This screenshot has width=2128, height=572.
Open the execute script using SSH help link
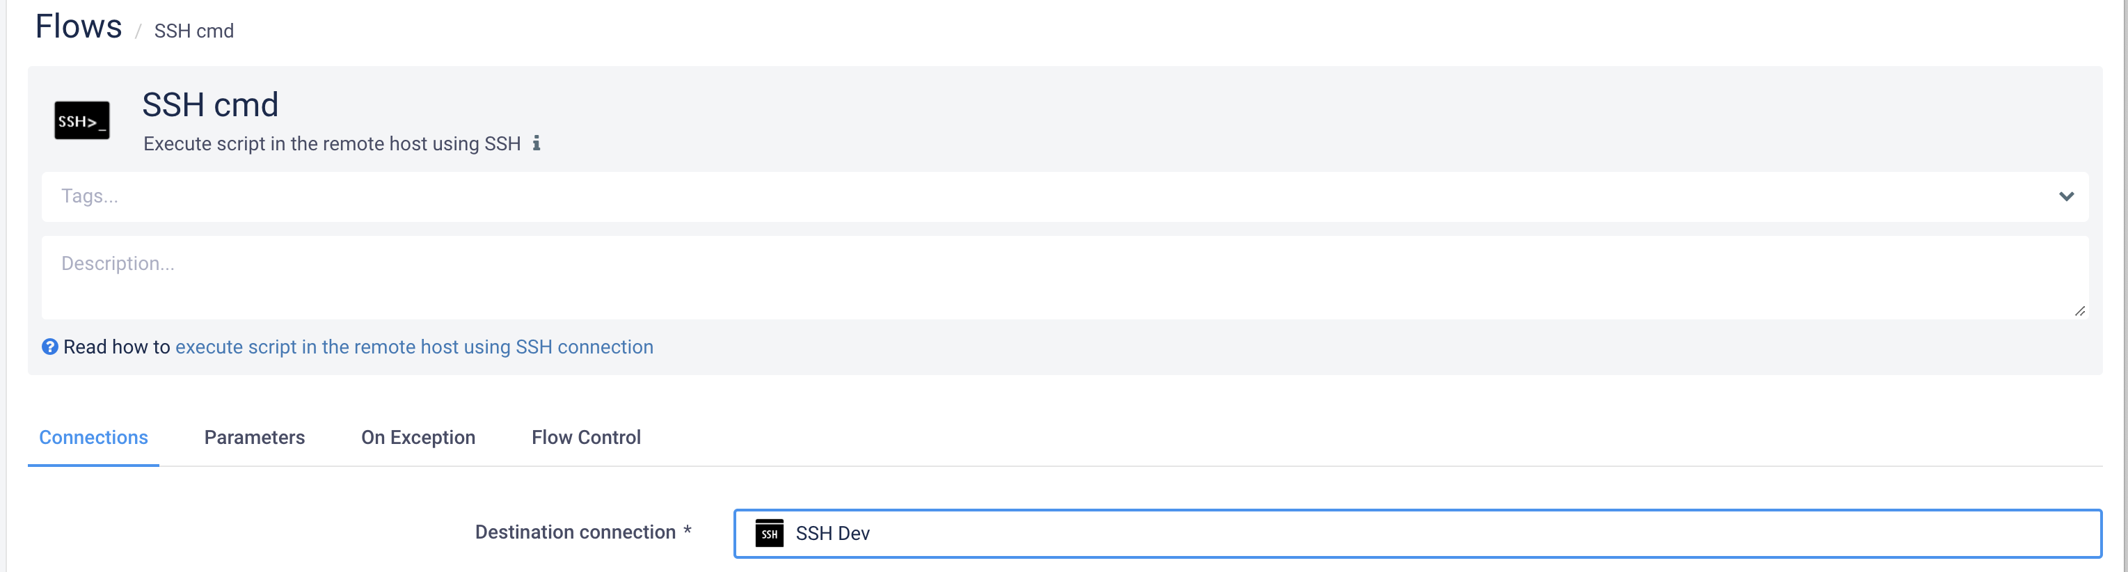click(414, 347)
